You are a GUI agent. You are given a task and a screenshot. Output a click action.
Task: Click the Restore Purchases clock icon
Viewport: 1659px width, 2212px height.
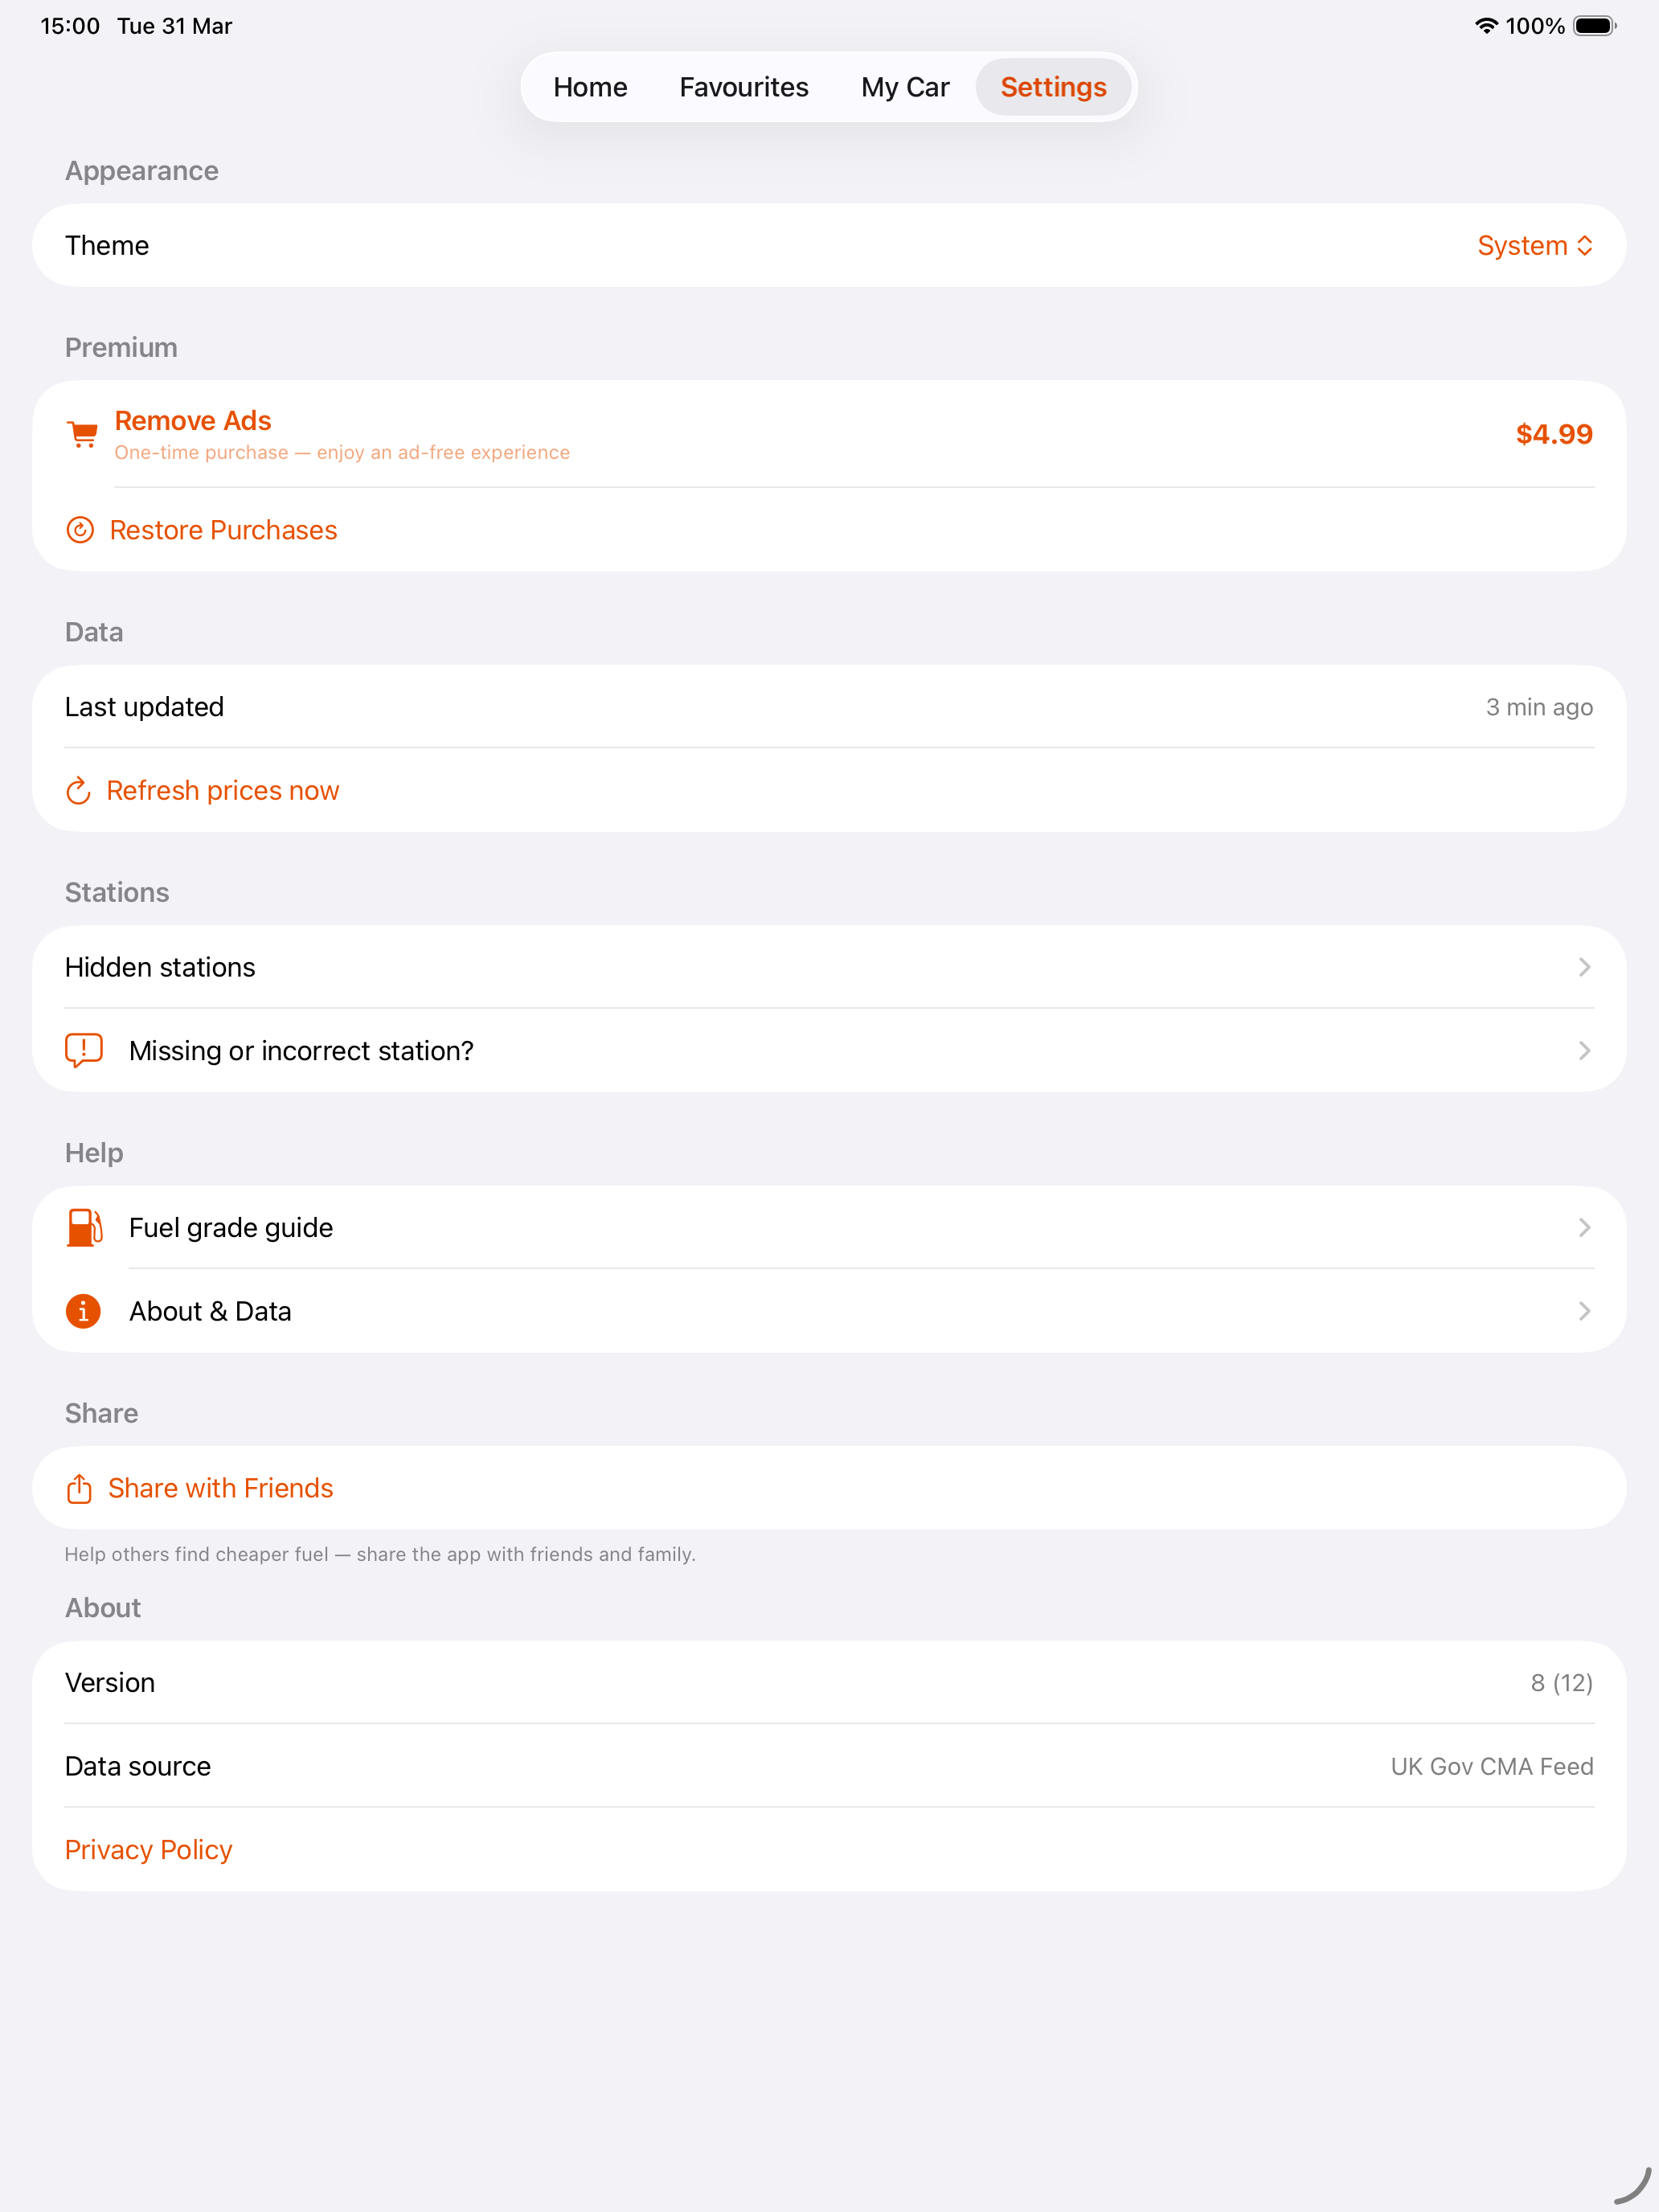pos(80,530)
